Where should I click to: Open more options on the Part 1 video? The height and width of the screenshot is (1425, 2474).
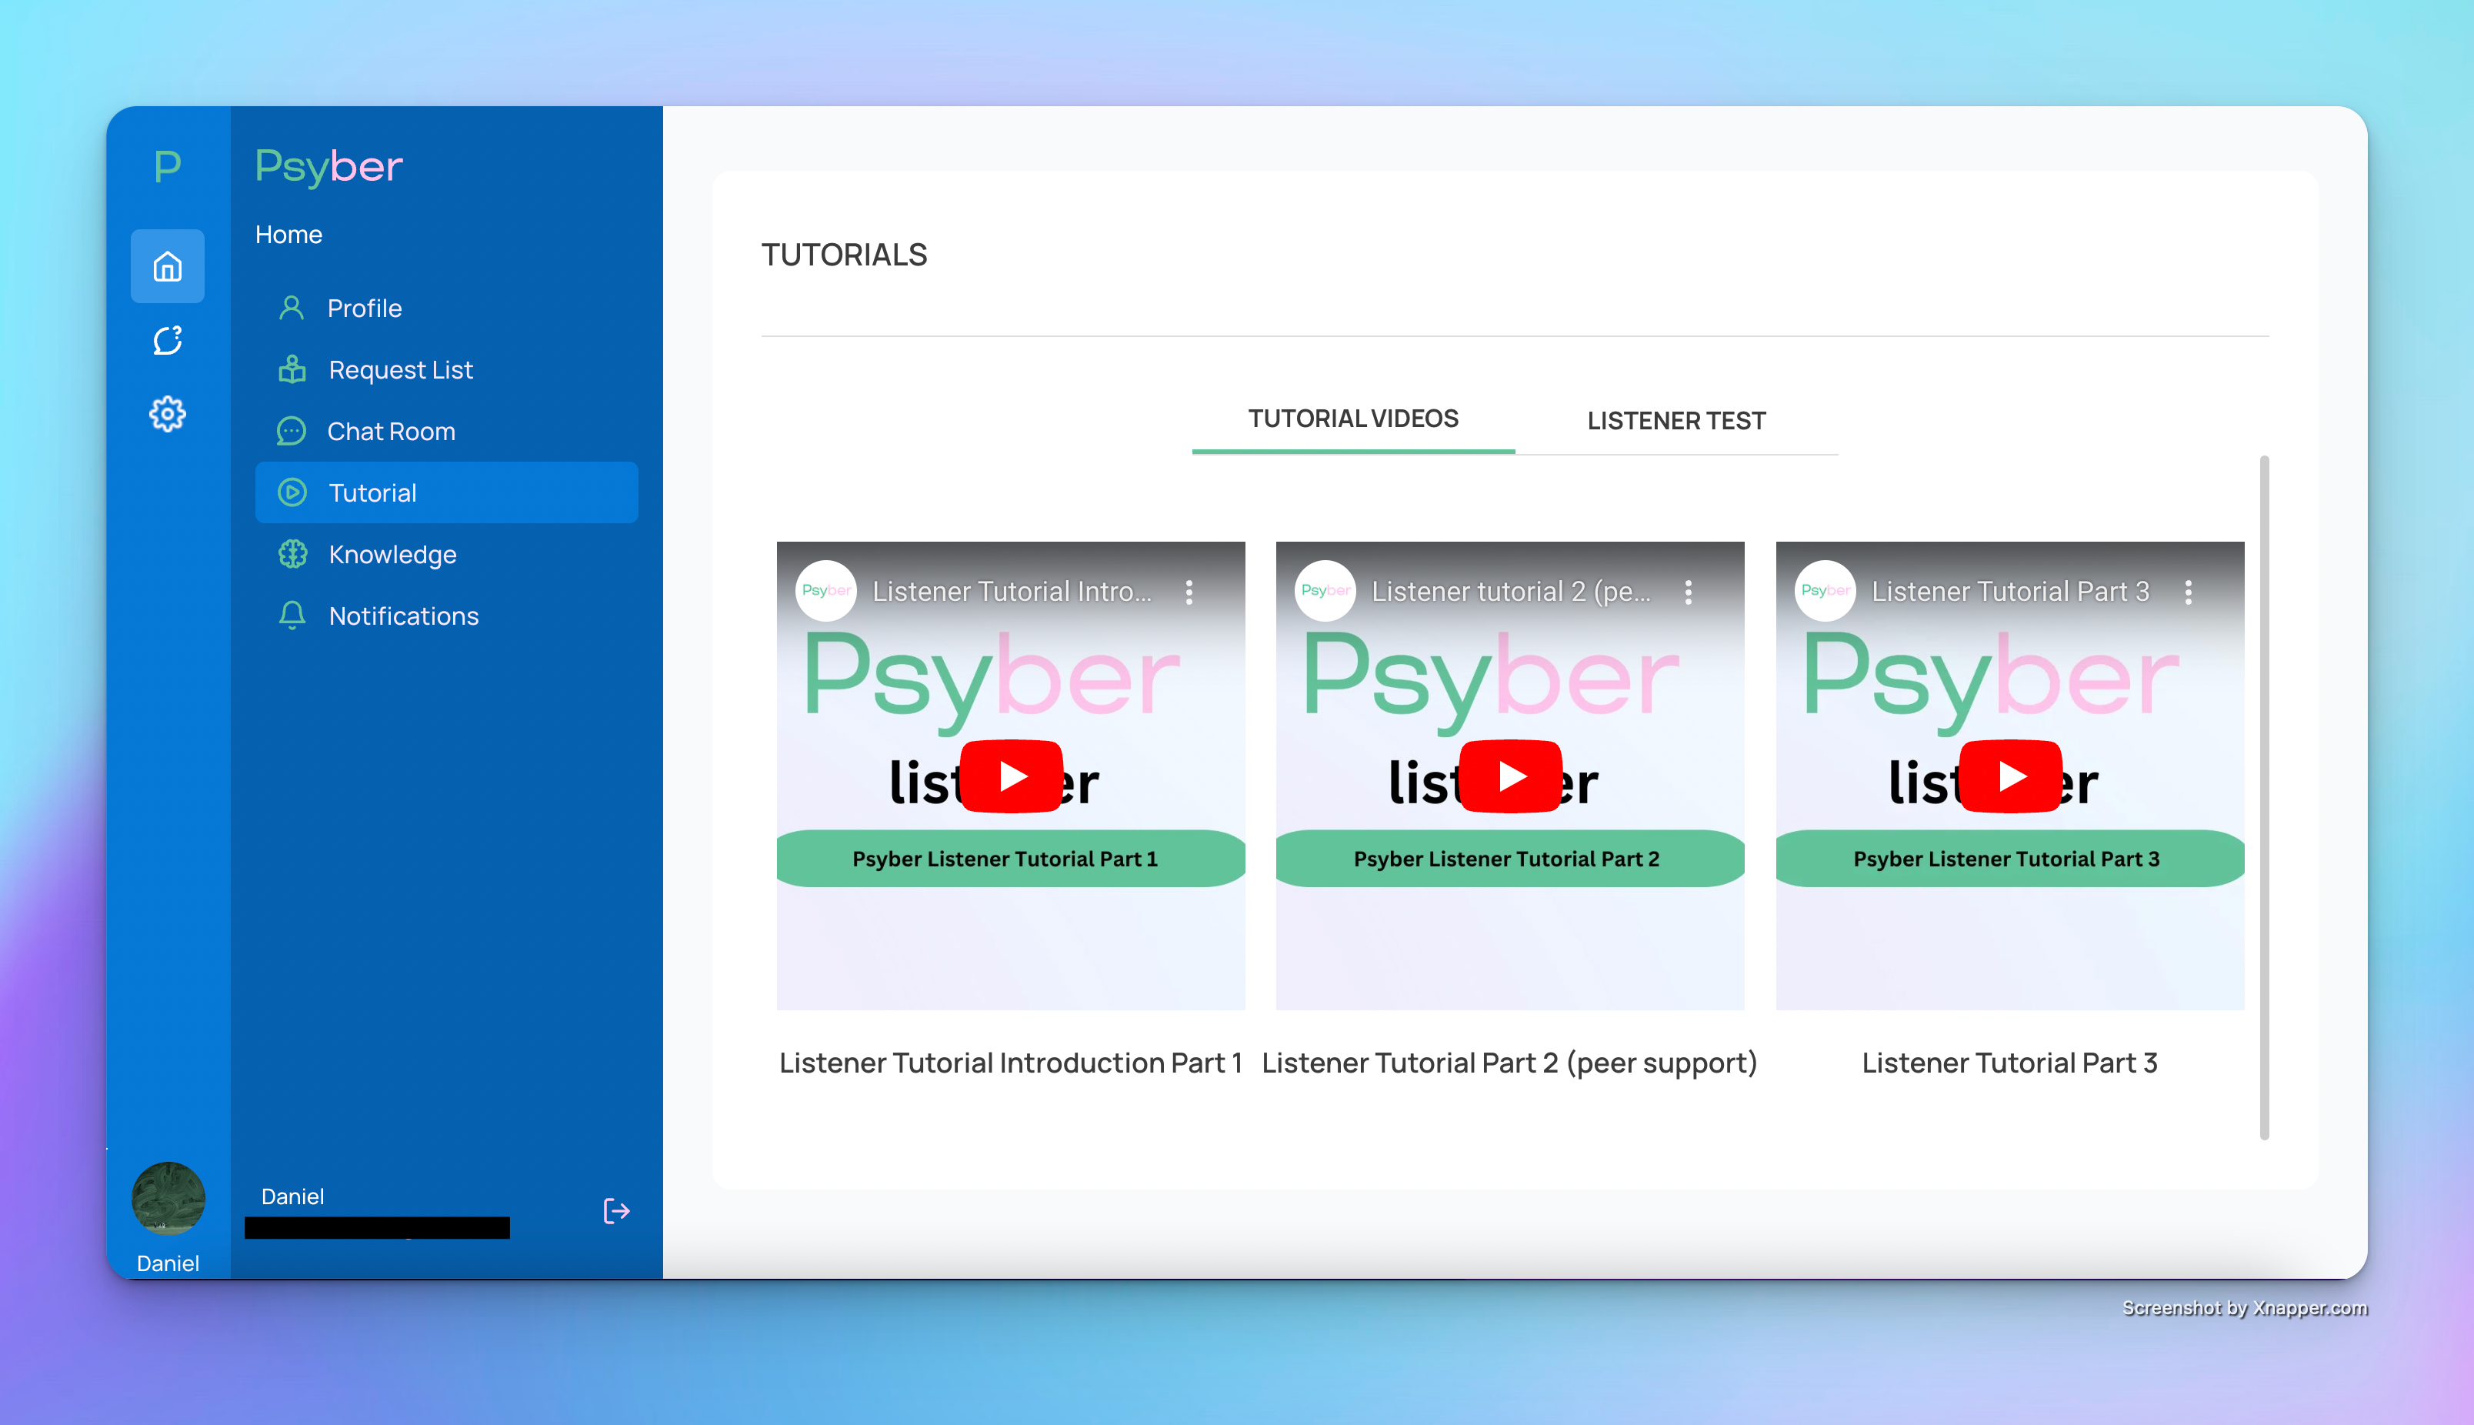pyautogui.click(x=1189, y=592)
